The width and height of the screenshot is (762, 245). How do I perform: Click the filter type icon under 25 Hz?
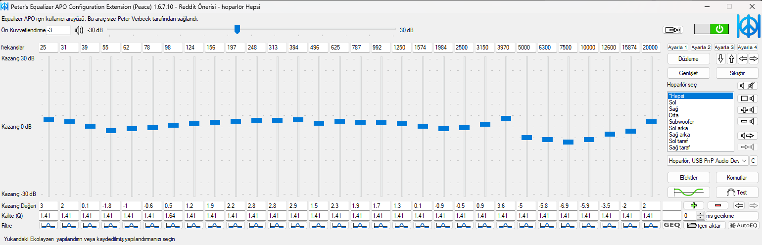(x=48, y=225)
